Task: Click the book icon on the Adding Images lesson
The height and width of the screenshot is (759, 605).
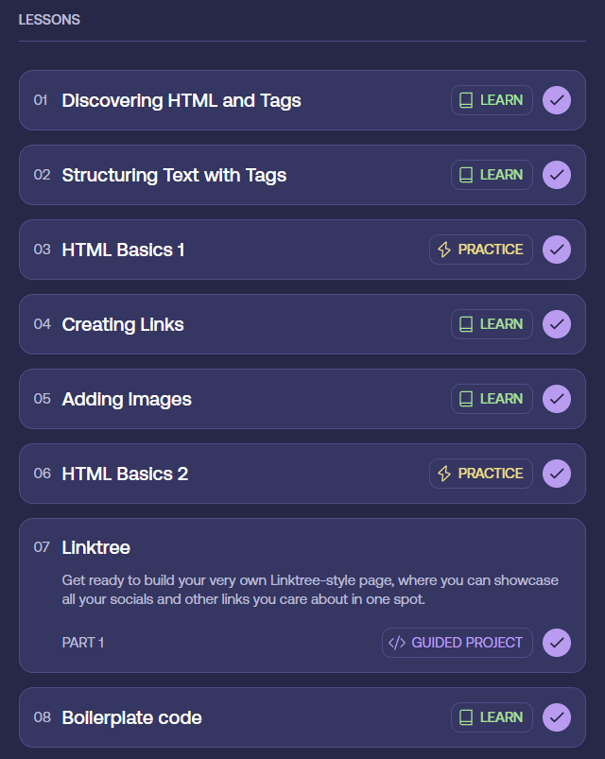Action: [x=466, y=399]
